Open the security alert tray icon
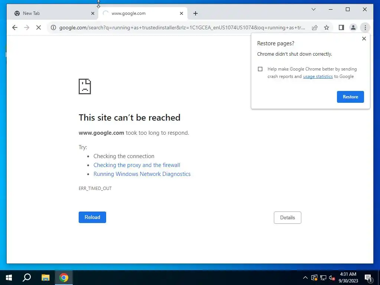 (x=314, y=278)
